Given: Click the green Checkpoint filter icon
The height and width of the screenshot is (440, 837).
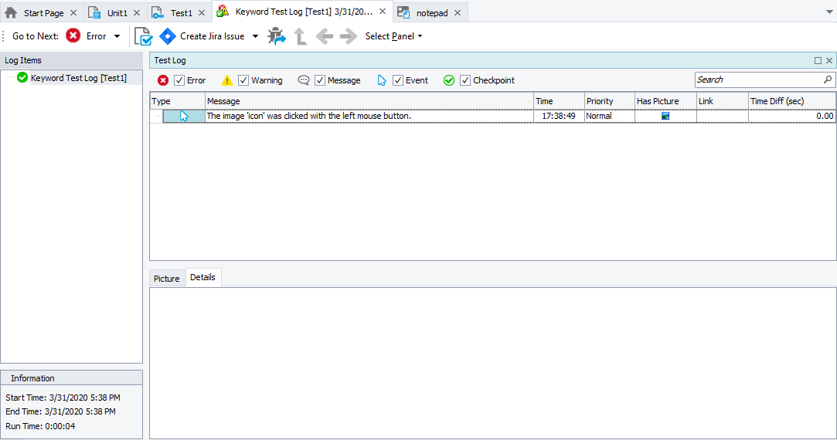Looking at the screenshot, I should coord(449,80).
